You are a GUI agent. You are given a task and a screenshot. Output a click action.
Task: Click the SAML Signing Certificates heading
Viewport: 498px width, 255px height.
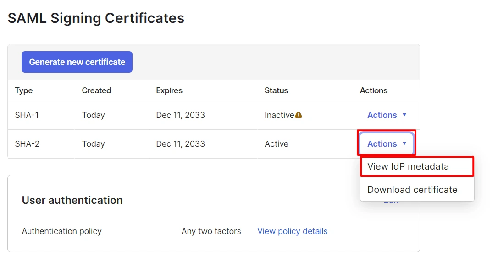pos(96,18)
